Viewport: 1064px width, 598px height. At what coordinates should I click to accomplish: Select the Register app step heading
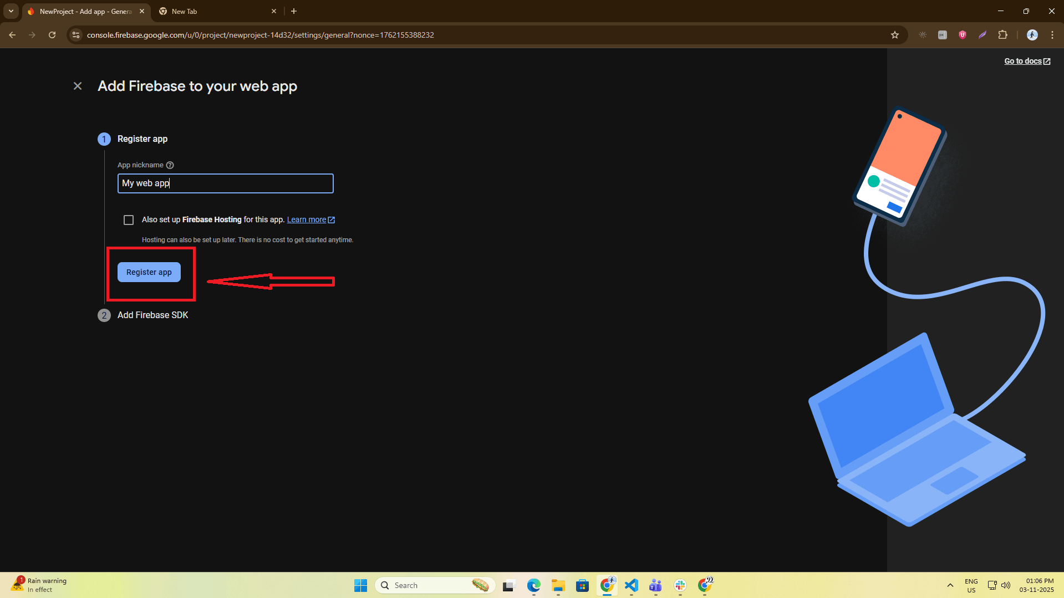coord(142,139)
